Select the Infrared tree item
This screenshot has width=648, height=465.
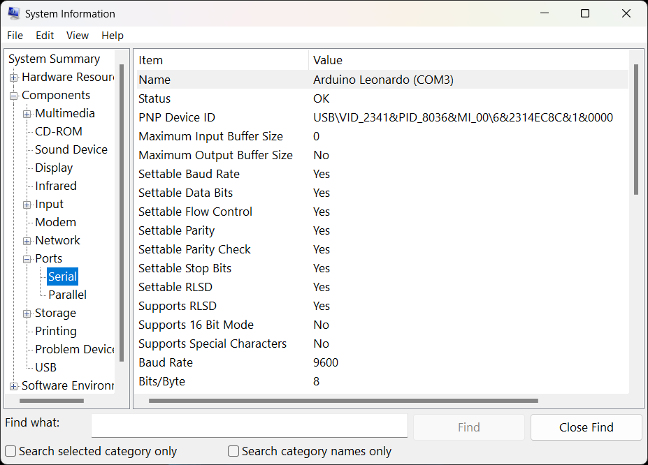tap(56, 186)
